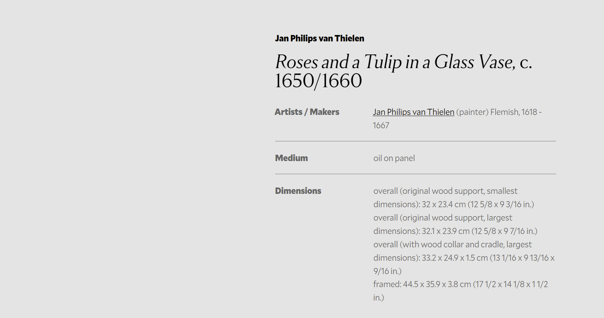Click the 1667 year under the artist link

381,125
